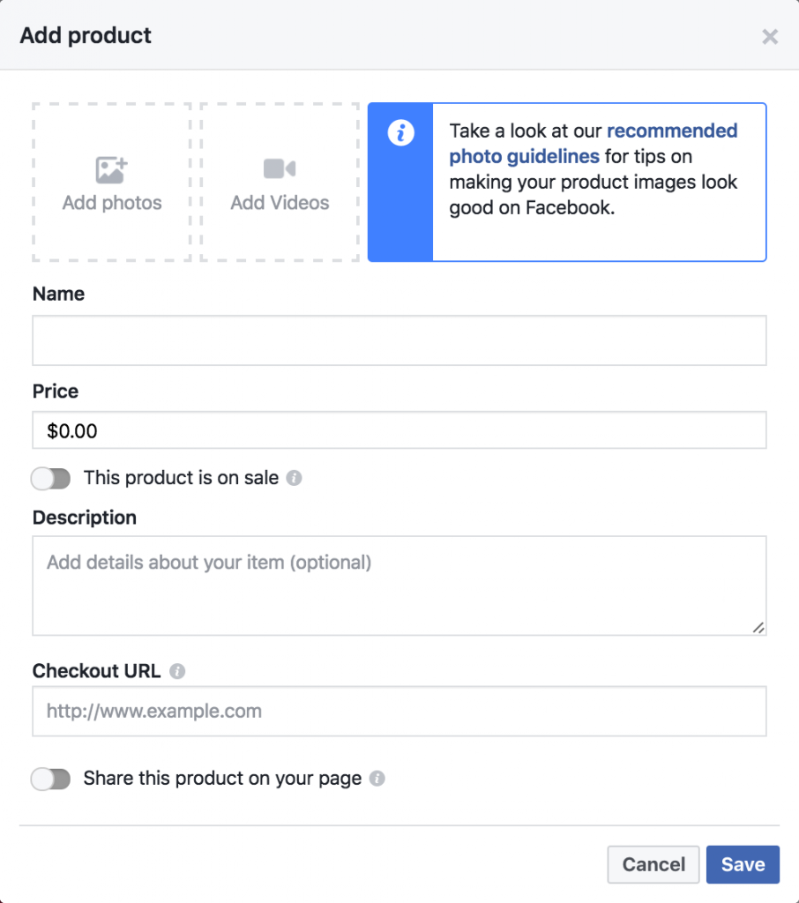799x903 pixels.
Task: Show info for 'Share this product on your page'
Action: [377, 779]
